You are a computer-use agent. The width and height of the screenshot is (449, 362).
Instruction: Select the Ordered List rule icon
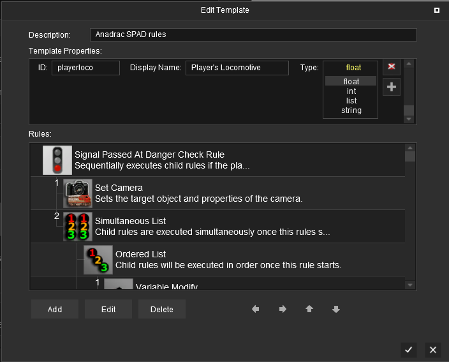click(98, 260)
